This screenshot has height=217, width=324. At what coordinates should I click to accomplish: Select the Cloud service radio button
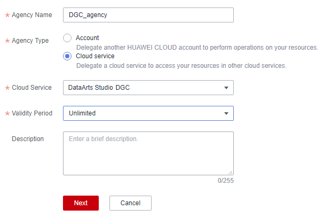67,56
